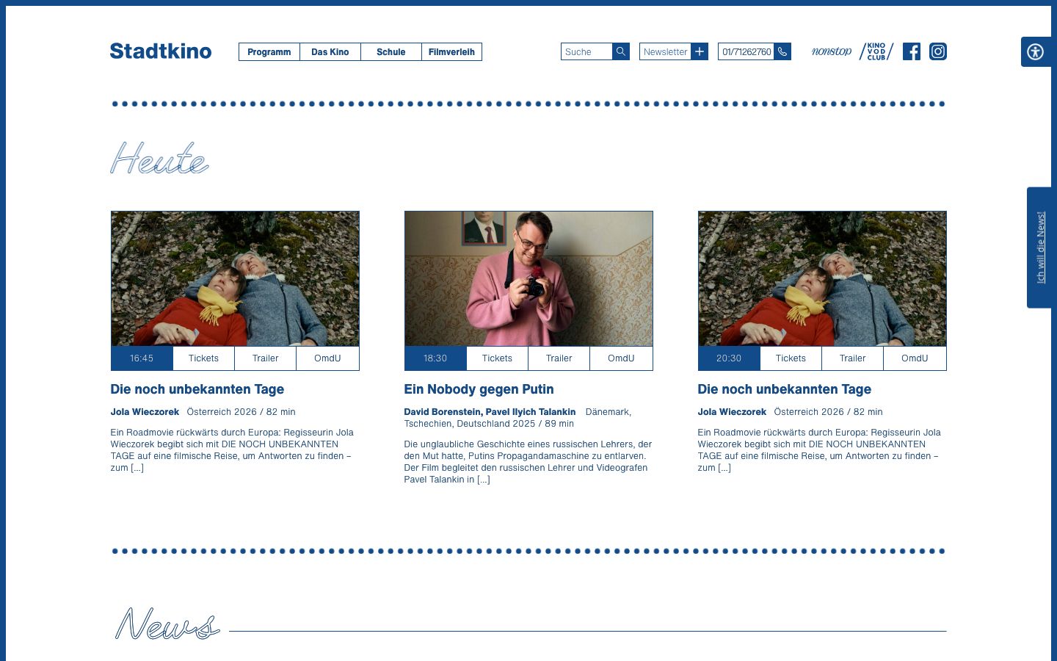Go to the Stadtkino home logo
This screenshot has height=661, width=1057.
161,51
